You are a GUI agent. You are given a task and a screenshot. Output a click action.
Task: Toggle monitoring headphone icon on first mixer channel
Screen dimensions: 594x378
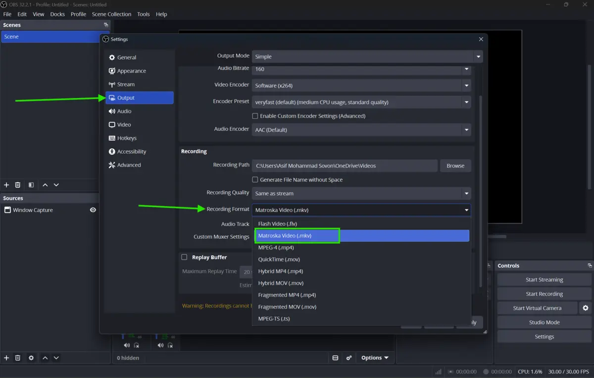pos(137,345)
